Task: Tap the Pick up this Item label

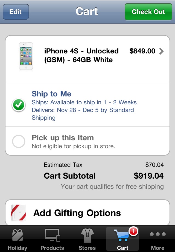Action: click(63, 138)
